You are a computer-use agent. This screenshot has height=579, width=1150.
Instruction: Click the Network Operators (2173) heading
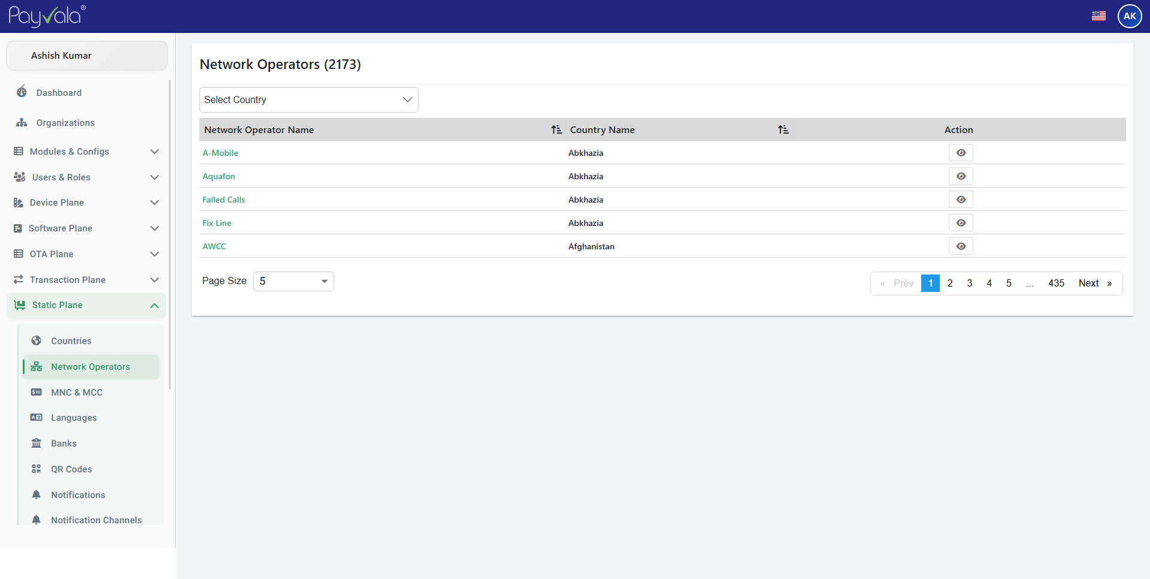(280, 64)
